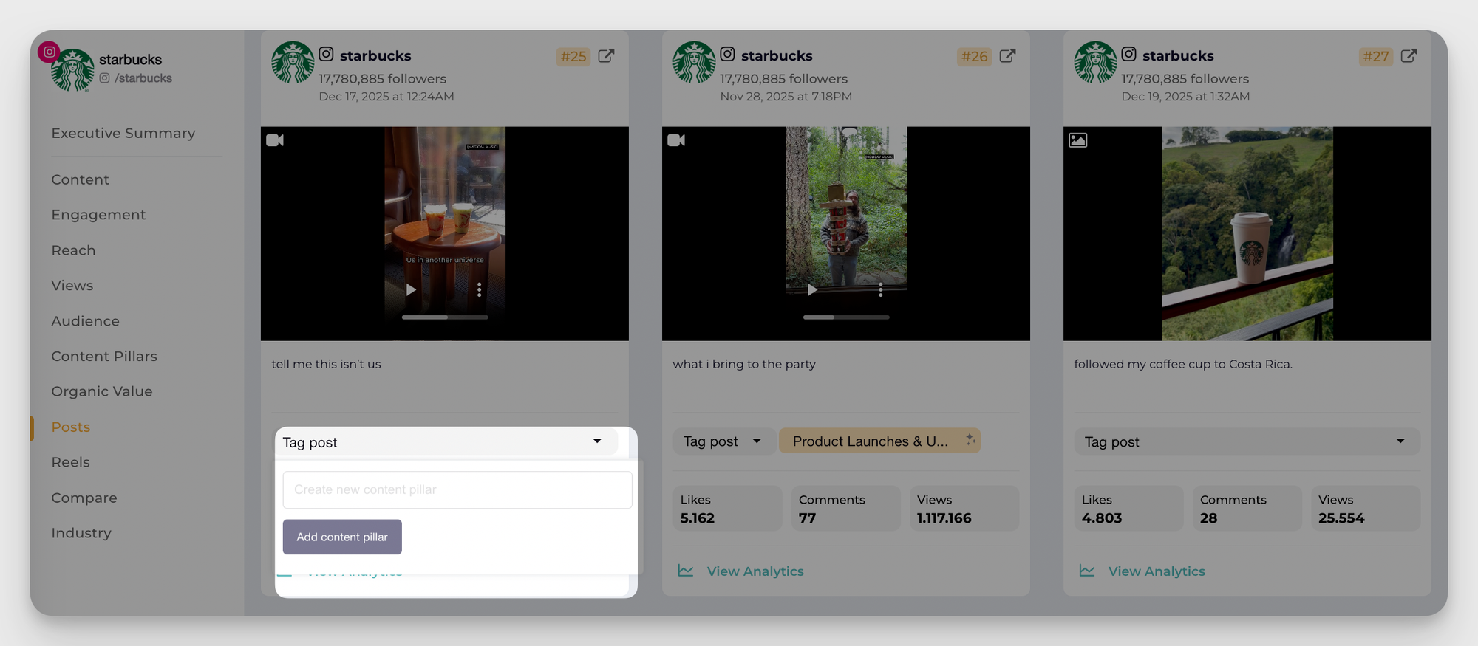1478x646 pixels.
Task: Click Starbucks logo on post #27 card
Action: point(1095,62)
